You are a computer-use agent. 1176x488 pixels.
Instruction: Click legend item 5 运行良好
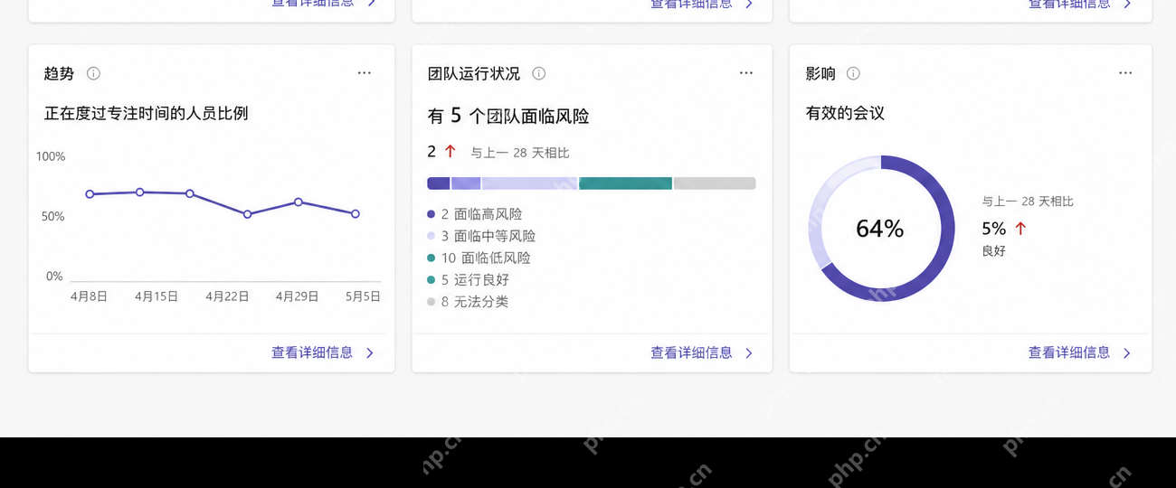coord(469,280)
